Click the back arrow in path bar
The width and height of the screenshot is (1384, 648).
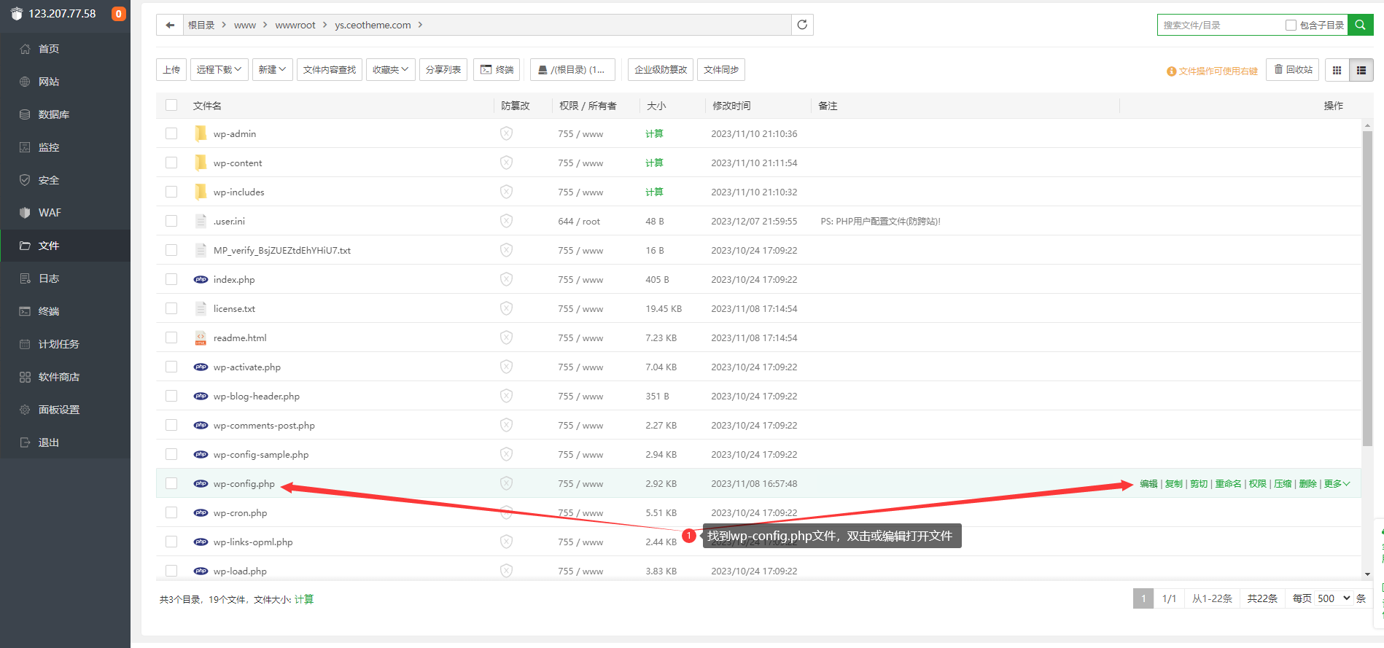tap(170, 25)
